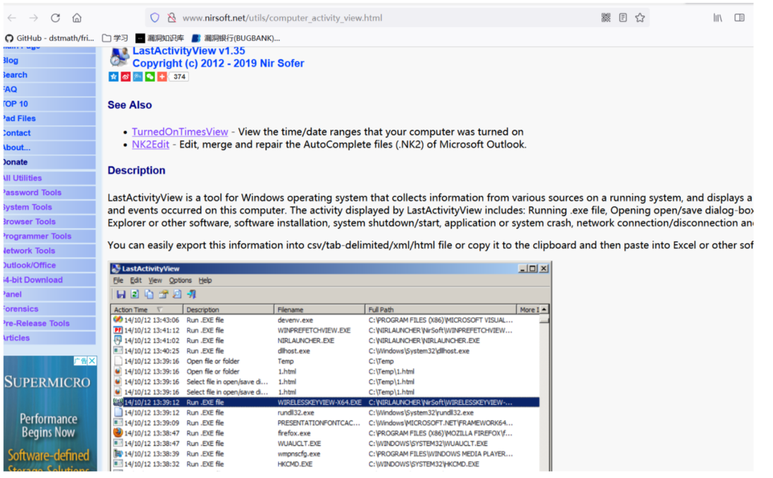Open Articles sidebar link

49,338
